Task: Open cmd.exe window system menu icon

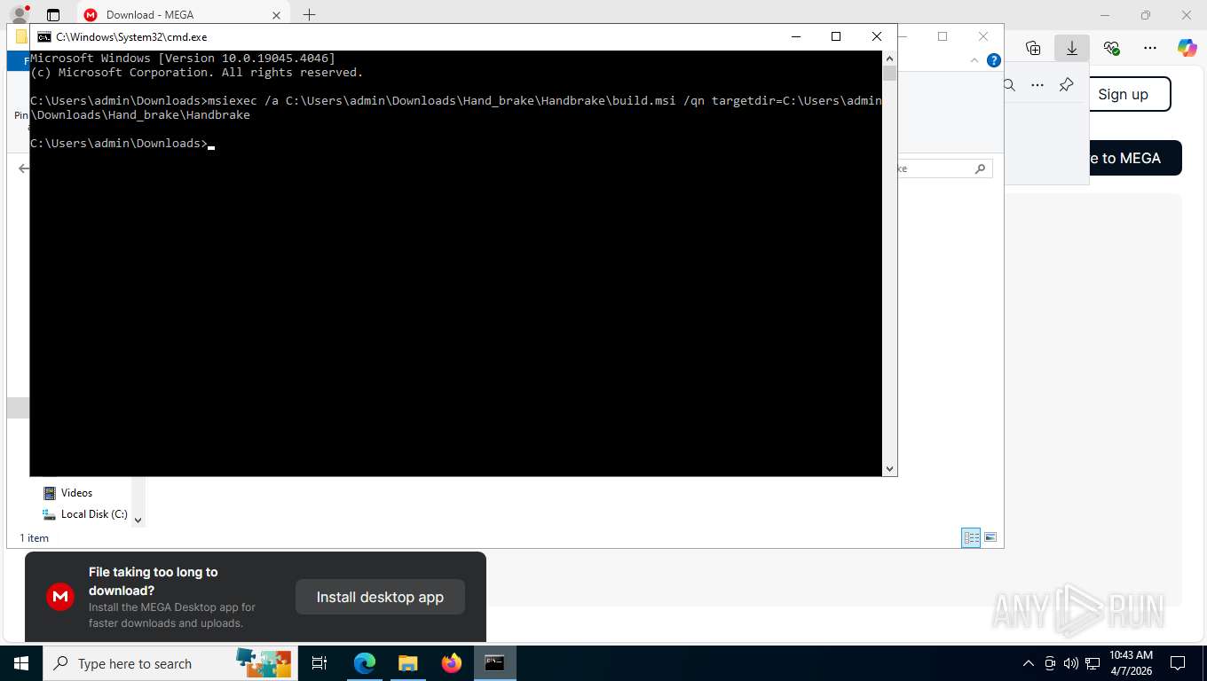Action: pyautogui.click(x=43, y=36)
